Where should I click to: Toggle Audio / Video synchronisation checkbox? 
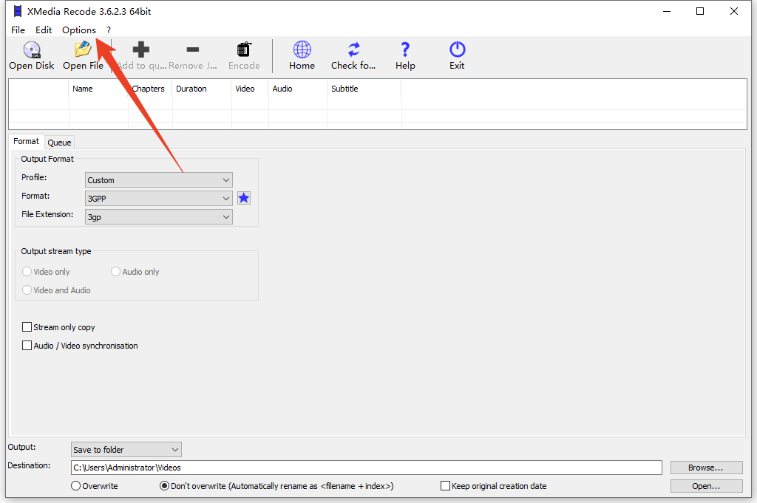click(x=27, y=346)
